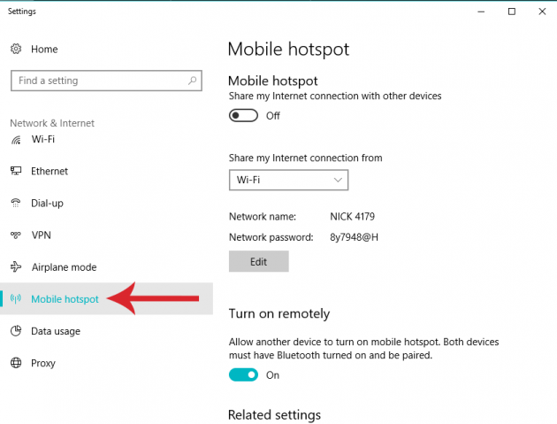Open the Share my Internet connection dropdown

288,180
